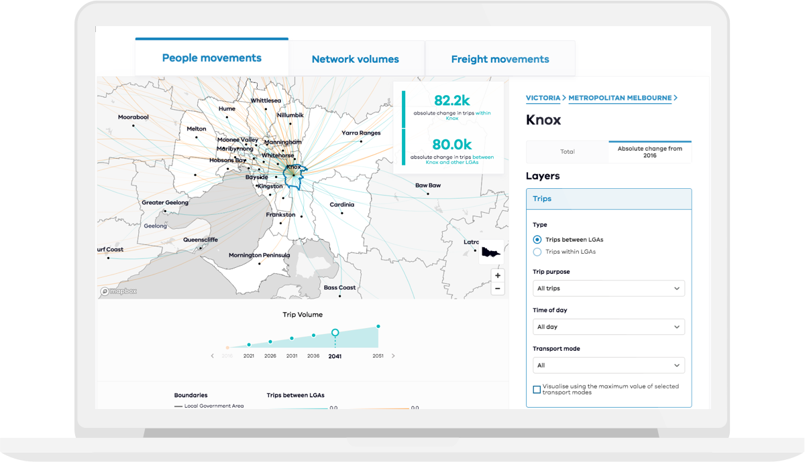Select Trips between LGAs radio option
The height and width of the screenshot is (462, 805).
pos(537,239)
